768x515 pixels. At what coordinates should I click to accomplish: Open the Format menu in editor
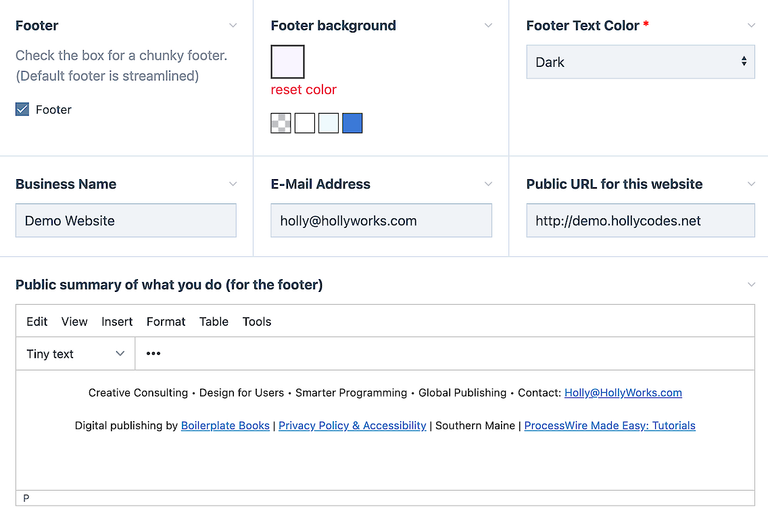(x=166, y=322)
